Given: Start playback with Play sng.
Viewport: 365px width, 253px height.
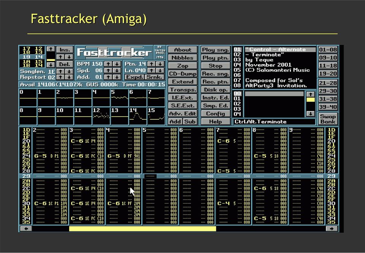Looking at the screenshot, I should tap(216, 49).
